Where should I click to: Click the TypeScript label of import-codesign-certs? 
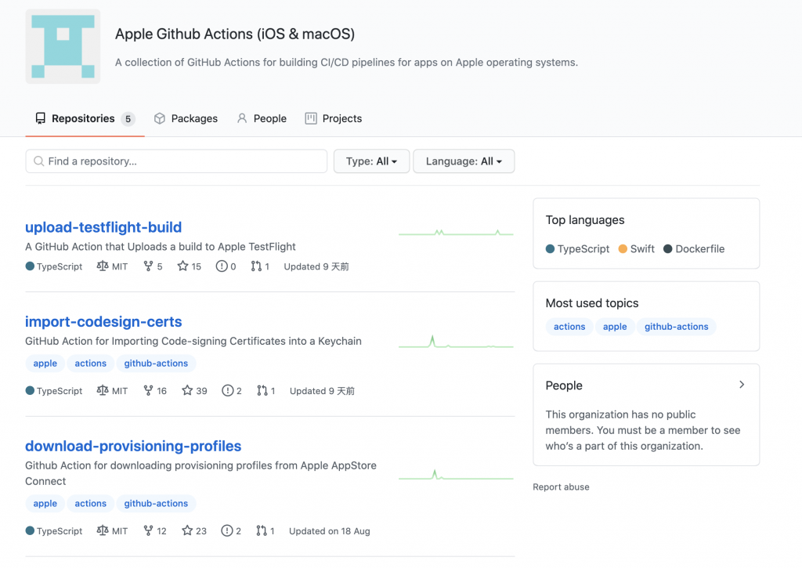pyautogui.click(x=60, y=391)
